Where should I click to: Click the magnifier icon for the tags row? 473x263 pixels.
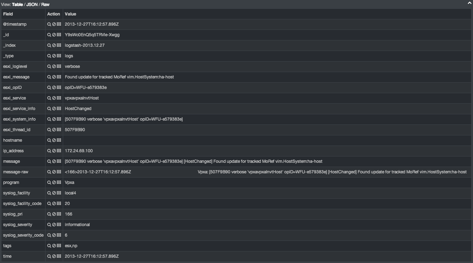pos(49,246)
